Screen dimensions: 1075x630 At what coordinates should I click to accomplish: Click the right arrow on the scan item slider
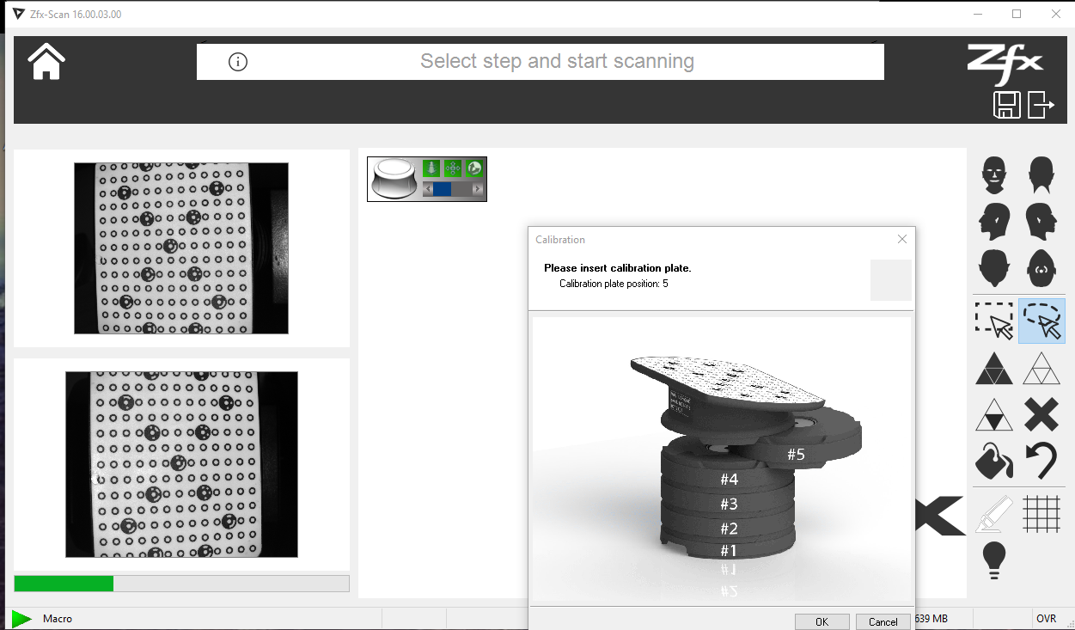point(478,189)
